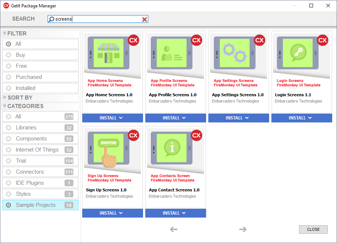
Task: Click the App Contact Screens 1.0 title
Action: [x=174, y=190]
